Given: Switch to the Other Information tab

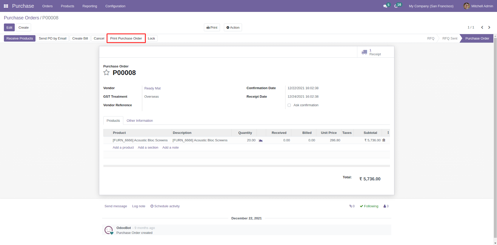Looking at the screenshot, I should point(139,121).
